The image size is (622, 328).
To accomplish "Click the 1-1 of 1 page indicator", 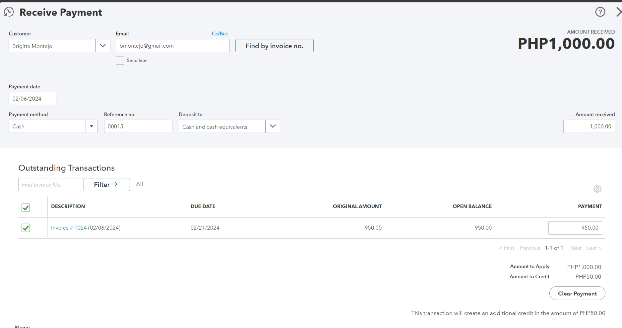I will click(x=554, y=248).
